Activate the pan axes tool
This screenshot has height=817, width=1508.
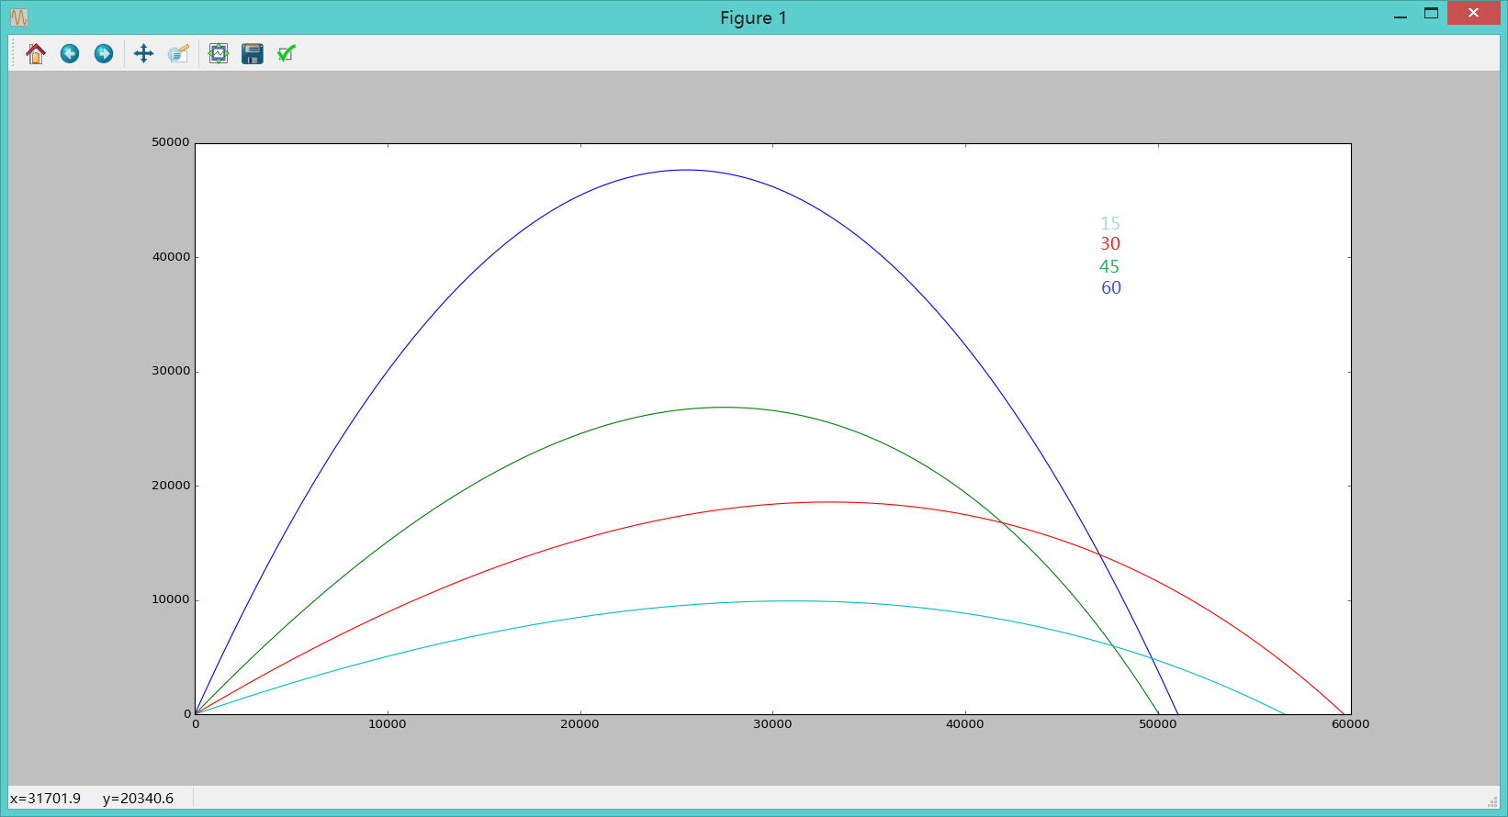[143, 54]
